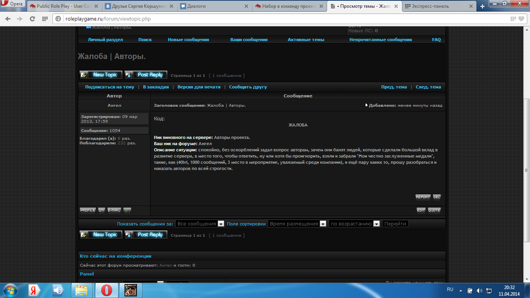
Task: Open a new browser tab
Action: [482, 6]
